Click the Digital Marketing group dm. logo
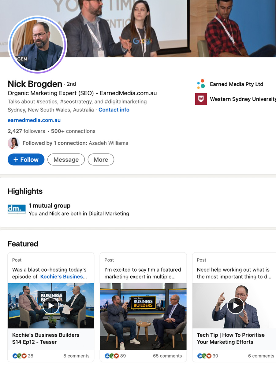This screenshot has height=367, width=276. (17, 209)
